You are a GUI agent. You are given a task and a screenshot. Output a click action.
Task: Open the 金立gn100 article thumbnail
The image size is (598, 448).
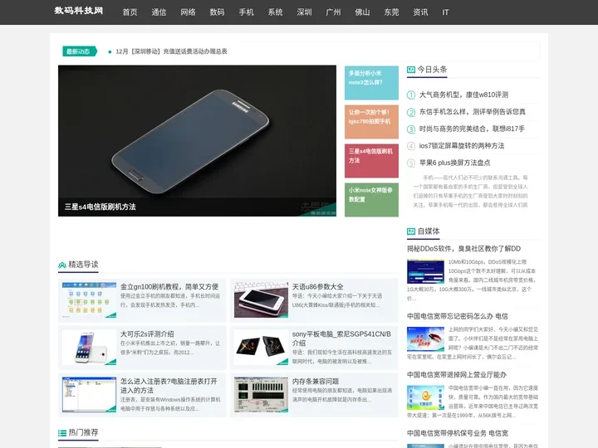click(89, 300)
